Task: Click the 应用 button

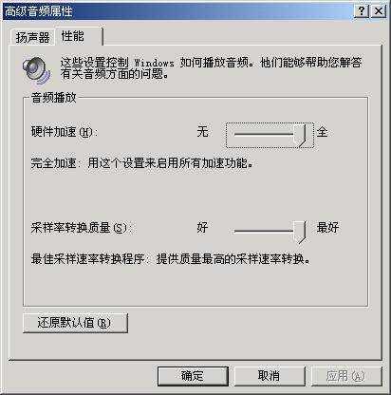Action: click(x=346, y=376)
